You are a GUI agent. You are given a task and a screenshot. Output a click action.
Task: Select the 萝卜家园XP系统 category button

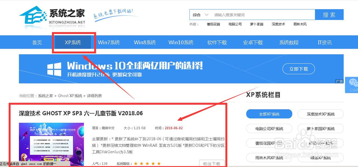[320, 128]
